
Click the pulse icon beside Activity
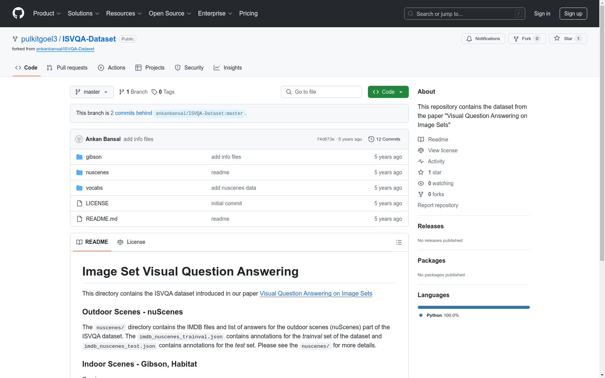421,161
